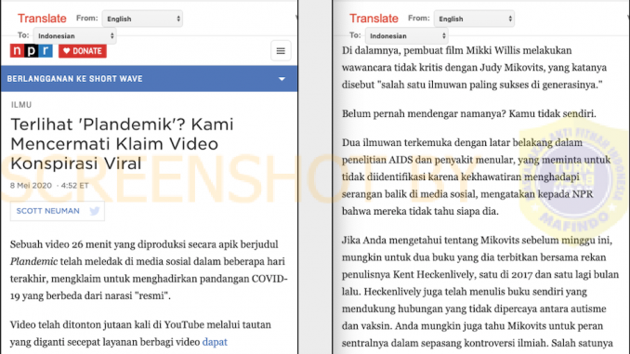Open the right panel To Indonesian dropdown
Viewport: 630px width, 354px height.
[x=407, y=35]
